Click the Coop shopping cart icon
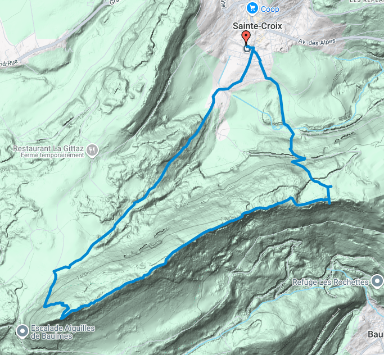Viewport: 384px width, 355px height. point(252,8)
